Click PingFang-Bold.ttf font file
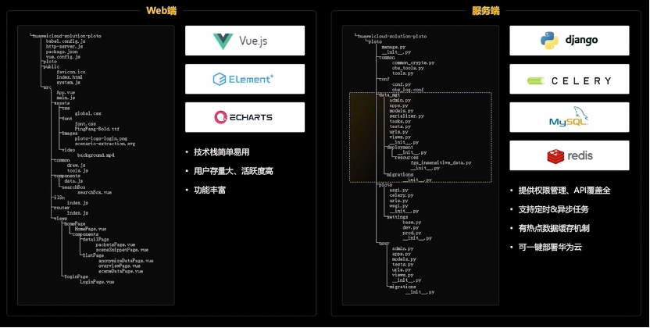Screen dimensions: 650x328 [98, 129]
